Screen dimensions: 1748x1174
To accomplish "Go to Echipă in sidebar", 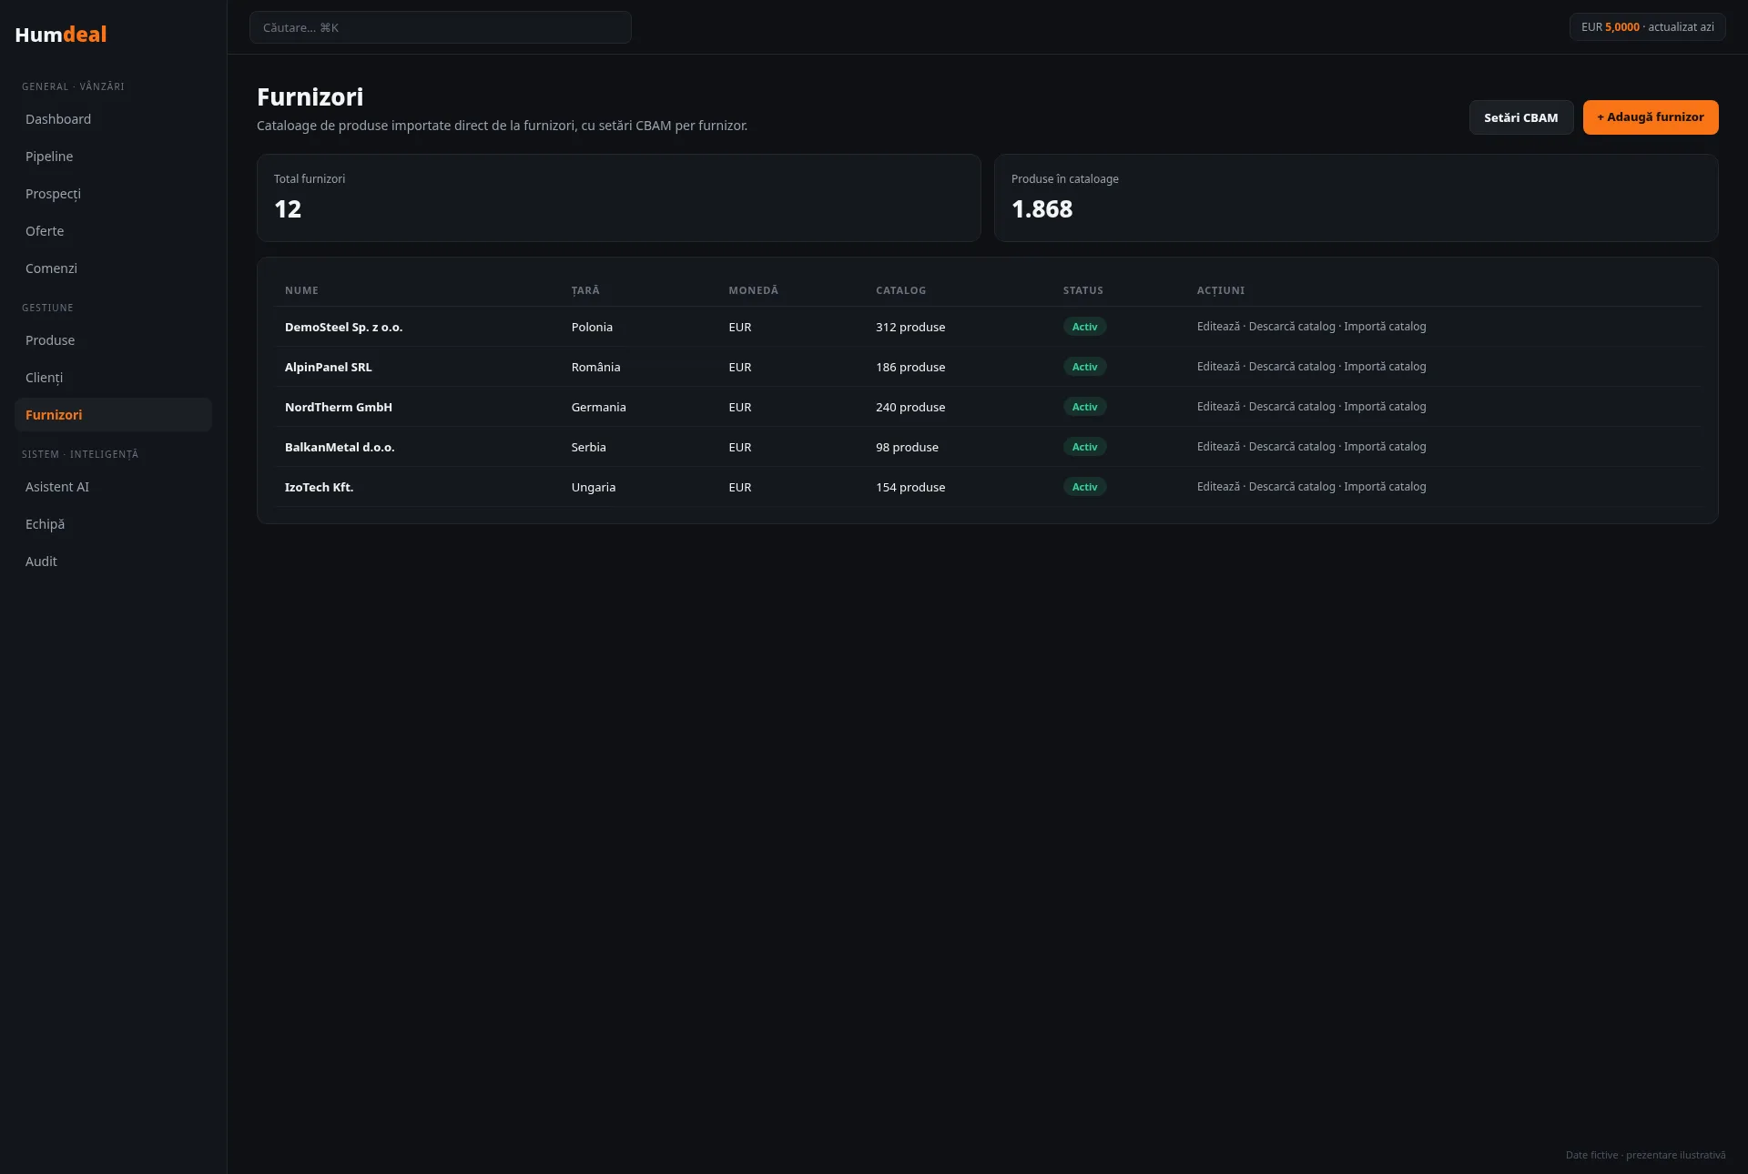I will click(x=113, y=524).
